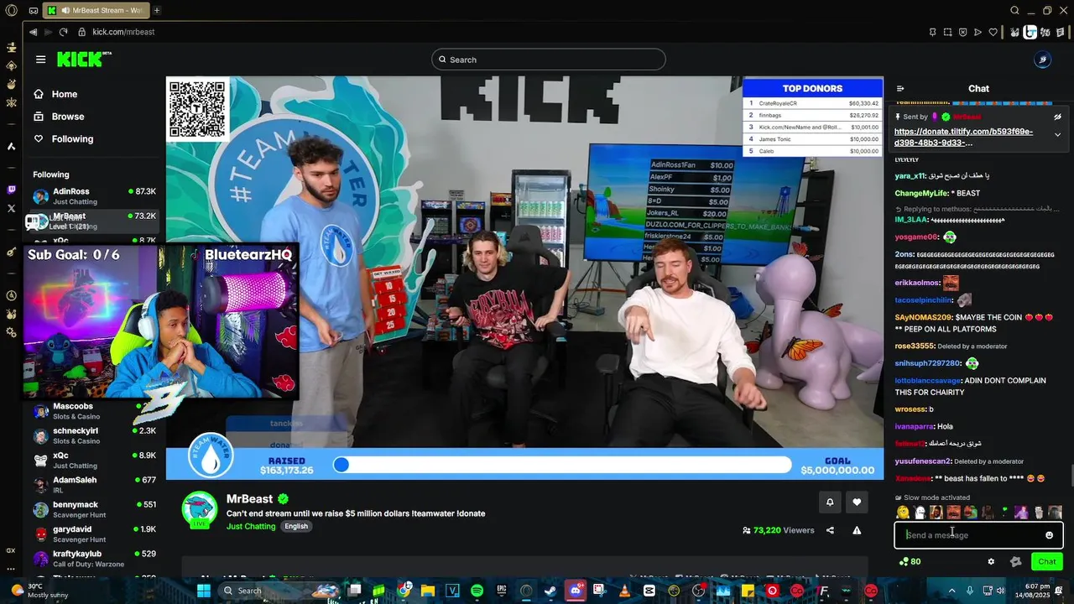Select the kick.com/mrbeast address bar

[x=123, y=32]
